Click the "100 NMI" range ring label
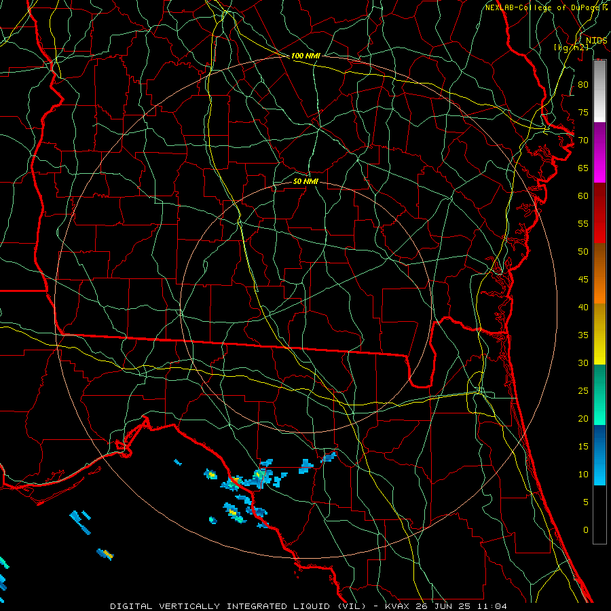Viewport: 611px width, 611px height. [305, 56]
